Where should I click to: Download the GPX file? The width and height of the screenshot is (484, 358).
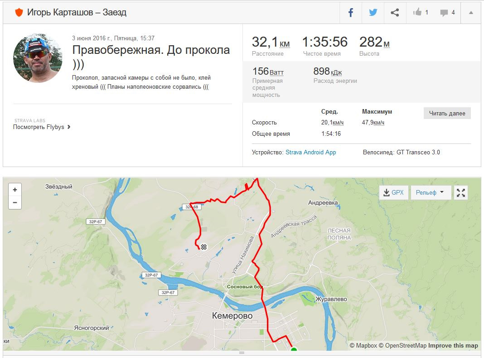tap(393, 193)
